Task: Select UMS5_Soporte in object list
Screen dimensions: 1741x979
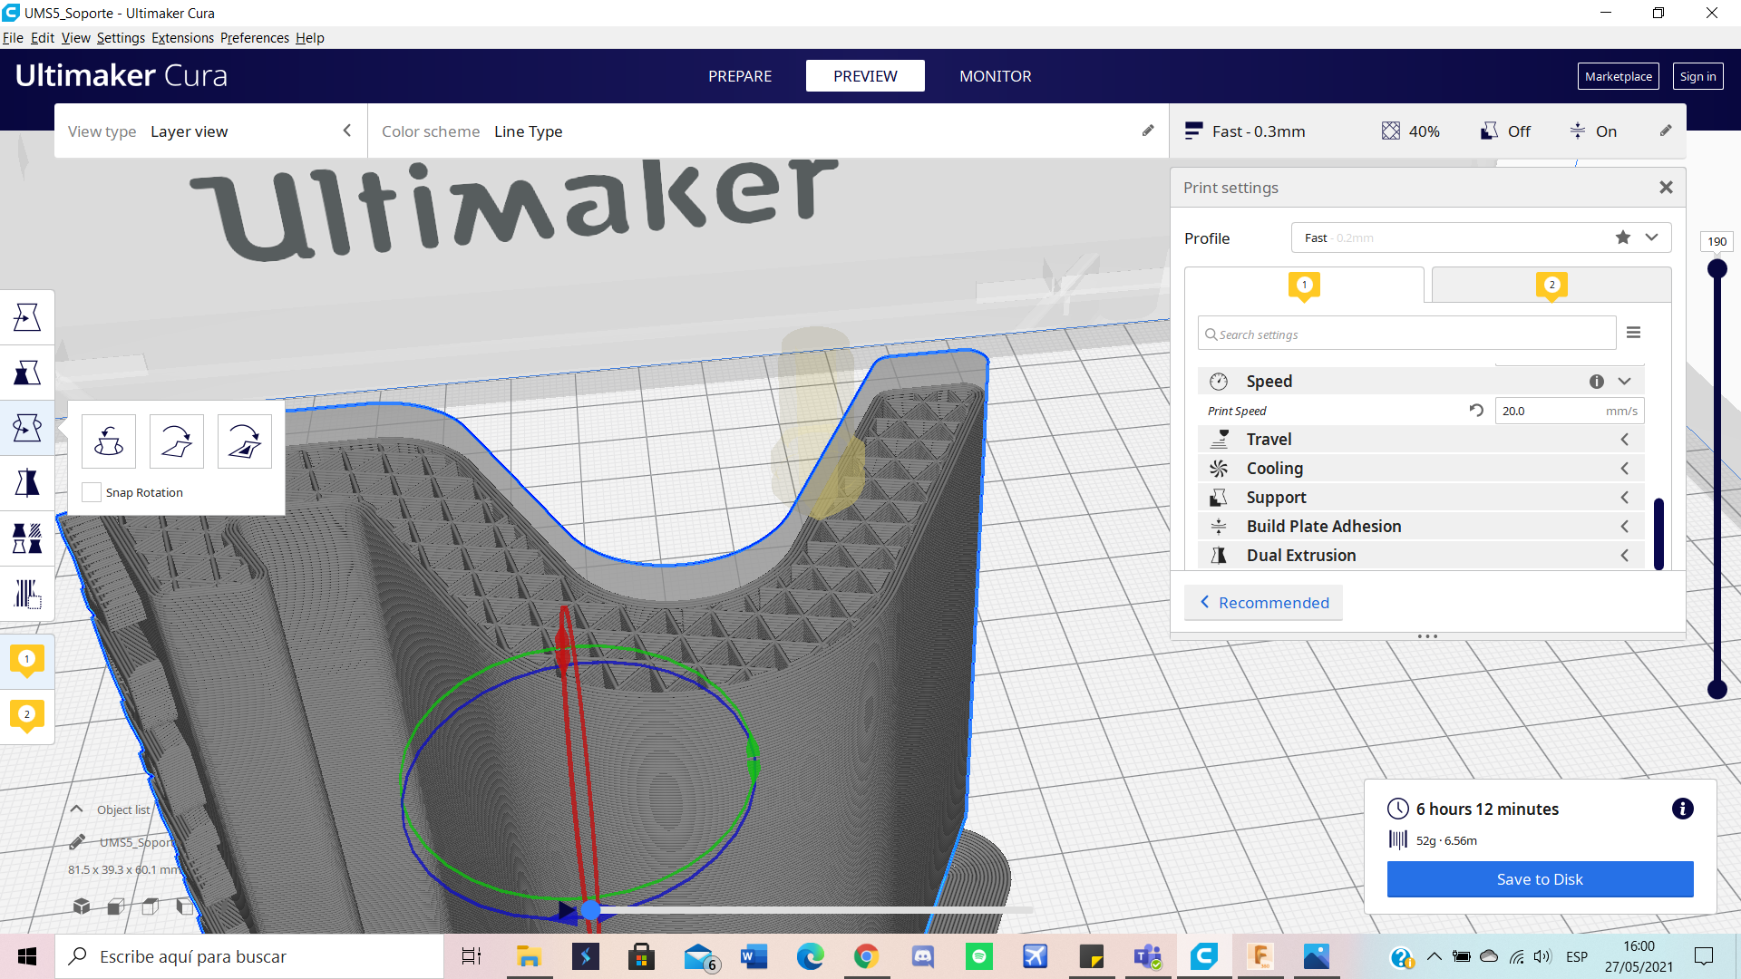Action: pos(136,842)
